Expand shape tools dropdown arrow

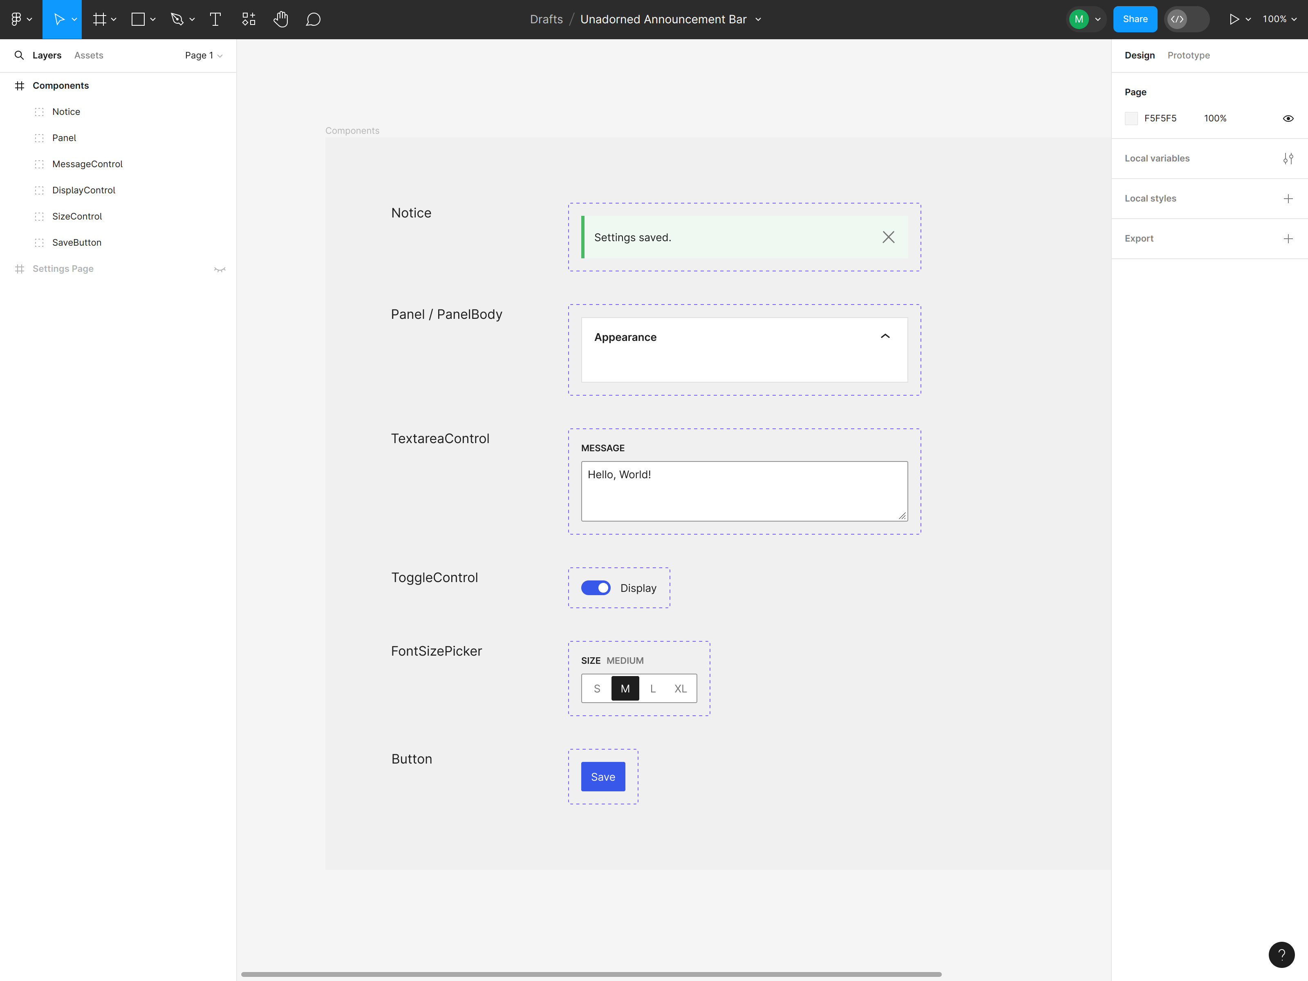click(152, 20)
